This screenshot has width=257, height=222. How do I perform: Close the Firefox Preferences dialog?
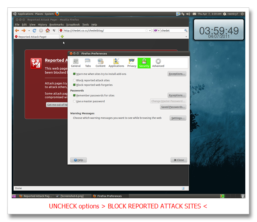click(x=179, y=160)
